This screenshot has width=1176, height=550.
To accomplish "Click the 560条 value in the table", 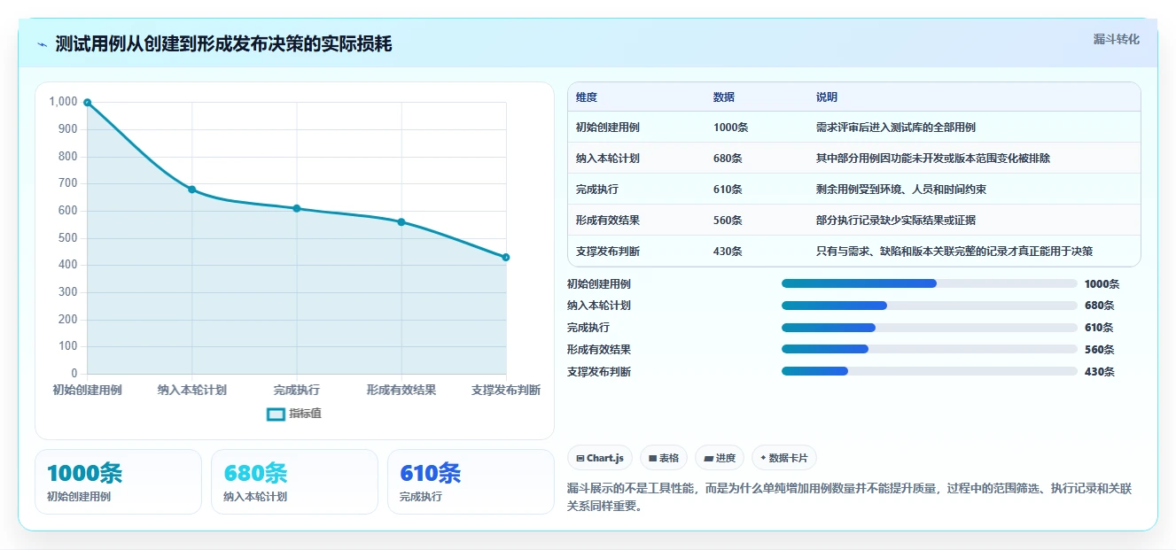I will [x=728, y=221].
